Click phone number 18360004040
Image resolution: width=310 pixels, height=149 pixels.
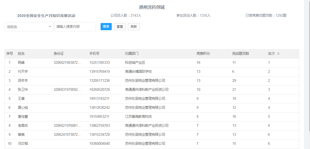(x=100, y=144)
